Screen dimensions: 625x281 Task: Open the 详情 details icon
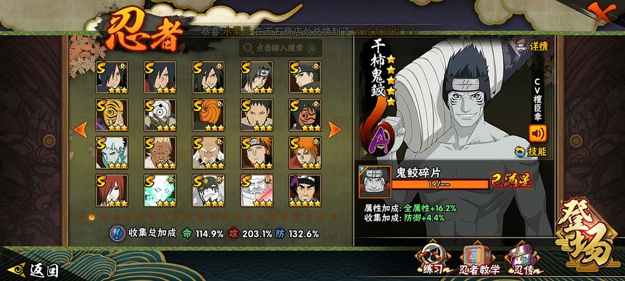point(534,45)
